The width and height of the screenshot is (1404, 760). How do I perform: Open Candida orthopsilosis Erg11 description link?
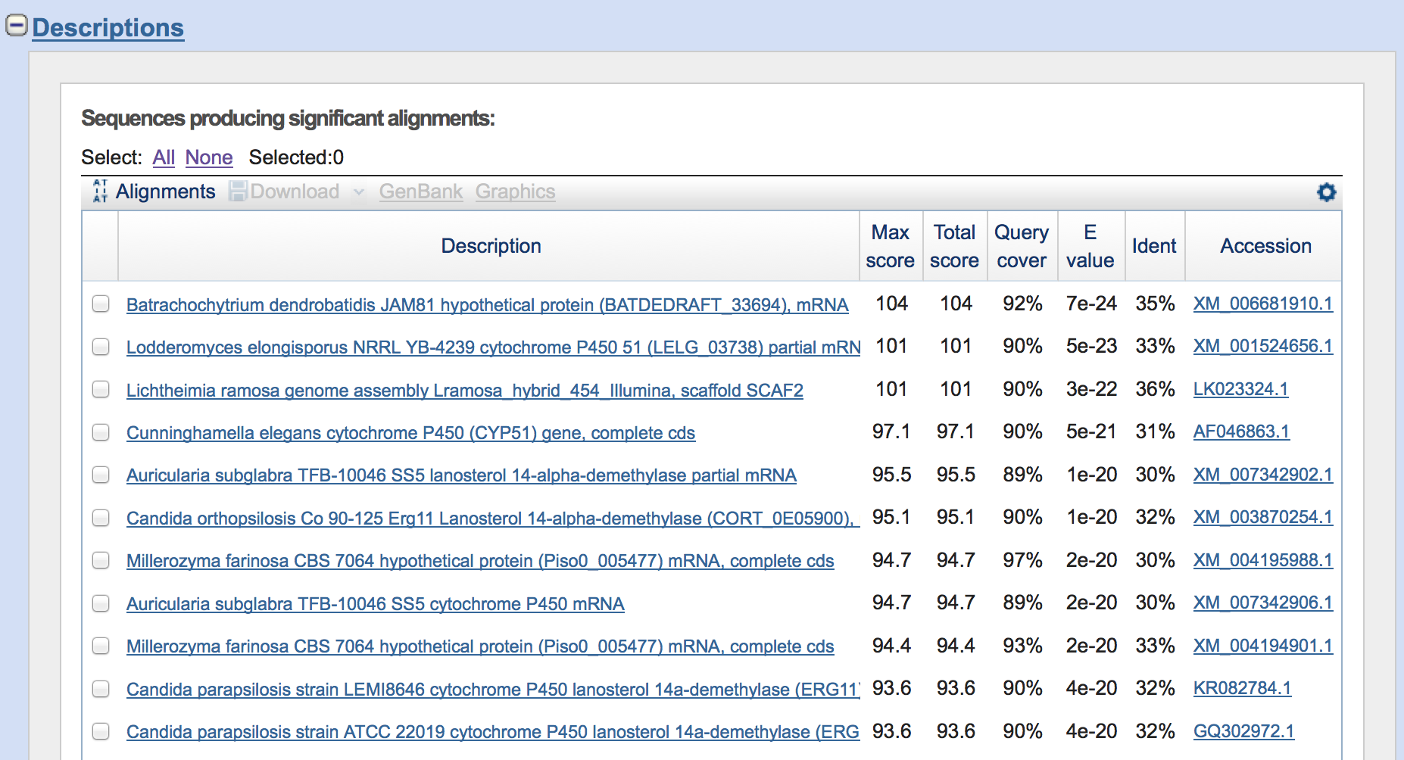(x=493, y=519)
